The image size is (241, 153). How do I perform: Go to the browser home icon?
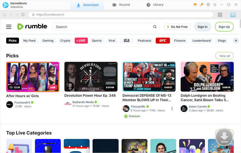(x=4, y=14)
